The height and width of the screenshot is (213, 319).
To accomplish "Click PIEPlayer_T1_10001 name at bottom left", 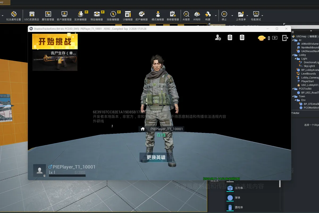I will (74, 167).
